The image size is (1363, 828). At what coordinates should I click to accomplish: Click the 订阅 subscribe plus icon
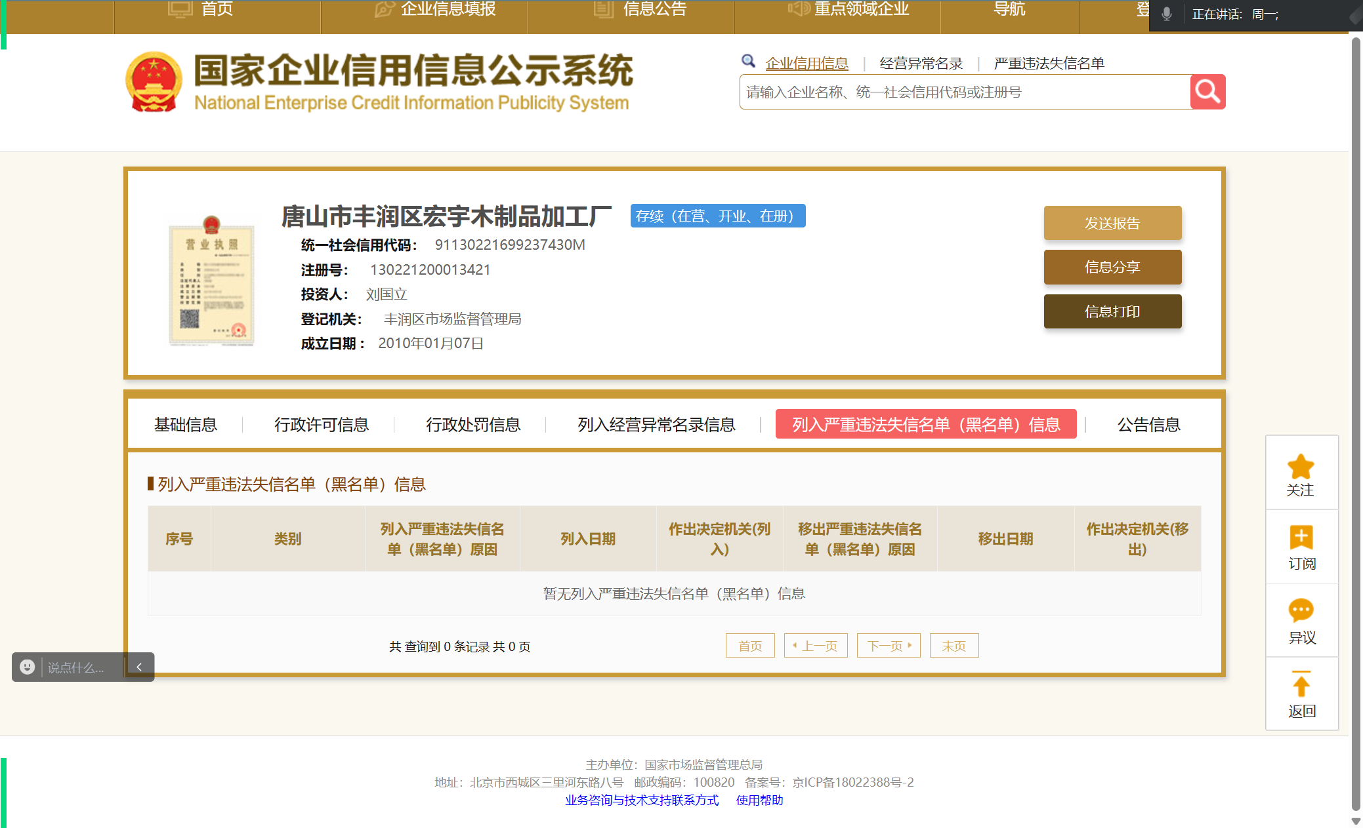click(1301, 537)
